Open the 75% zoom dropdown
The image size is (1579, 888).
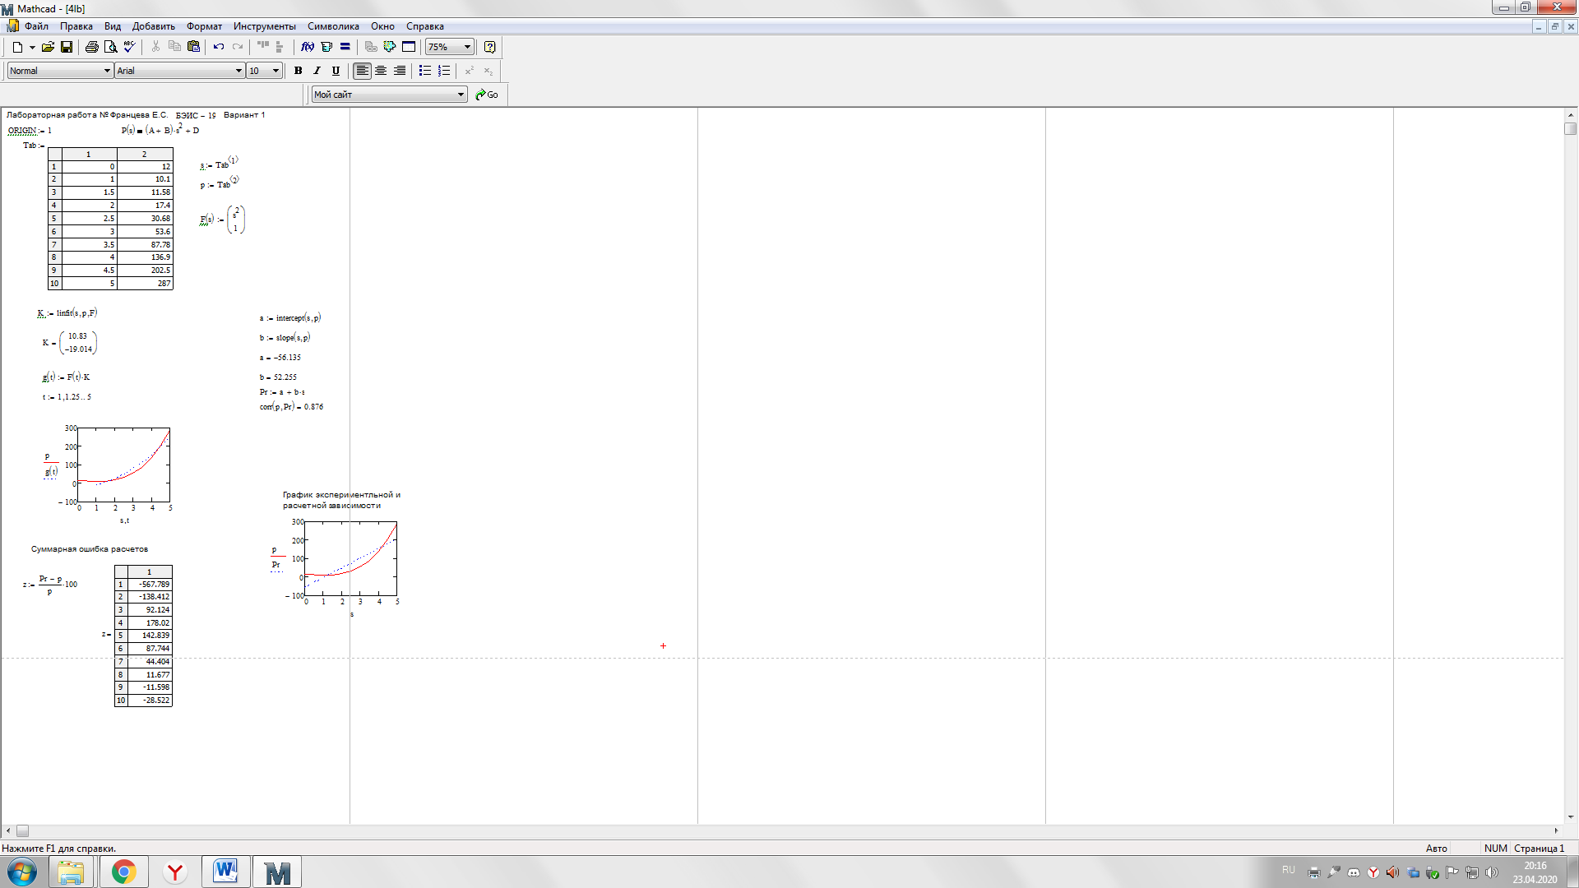pos(467,47)
